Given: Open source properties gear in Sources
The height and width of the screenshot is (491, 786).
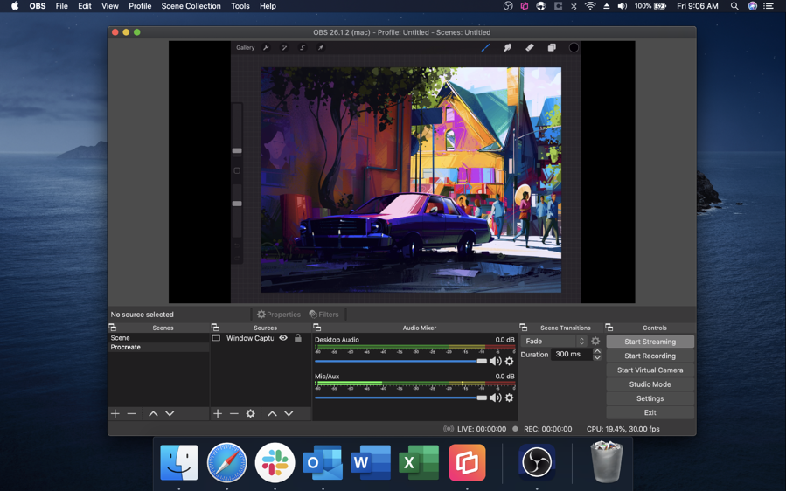Looking at the screenshot, I should [x=251, y=413].
